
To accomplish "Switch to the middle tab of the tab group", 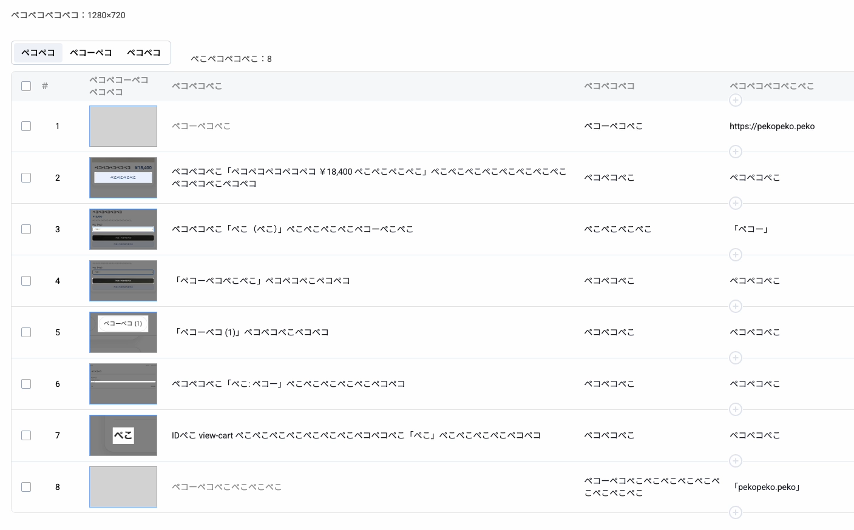I will (91, 53).
